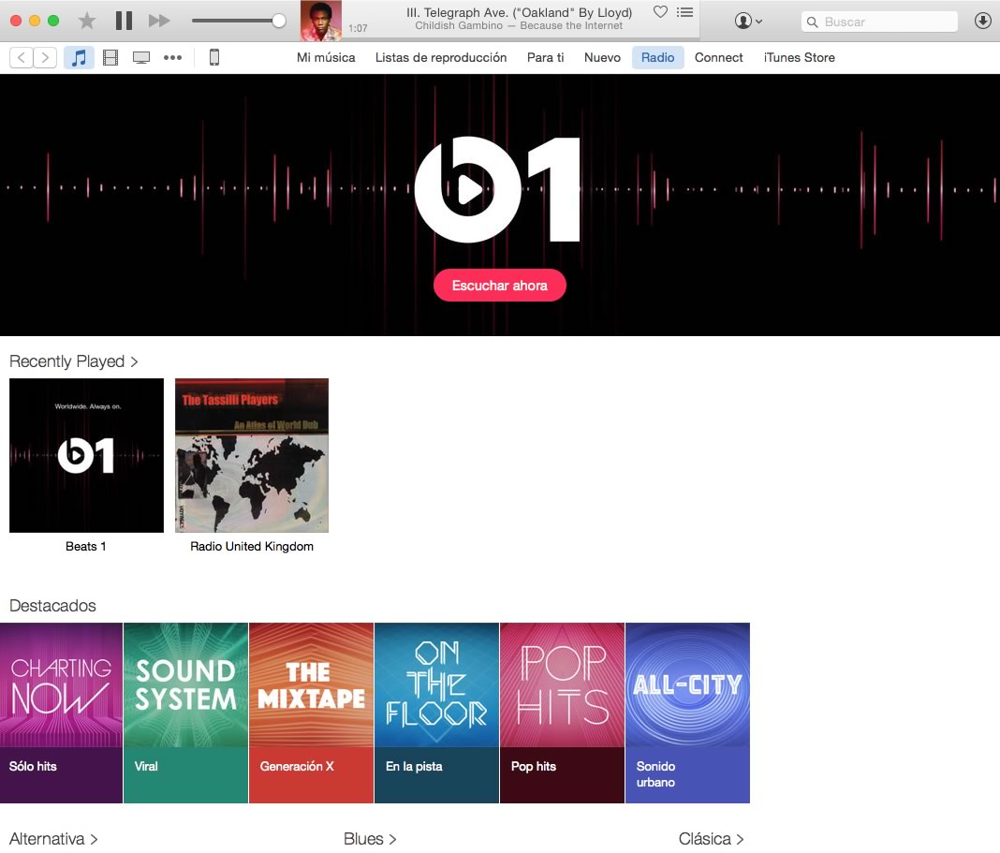Open the Connect tab

[719, 57]
